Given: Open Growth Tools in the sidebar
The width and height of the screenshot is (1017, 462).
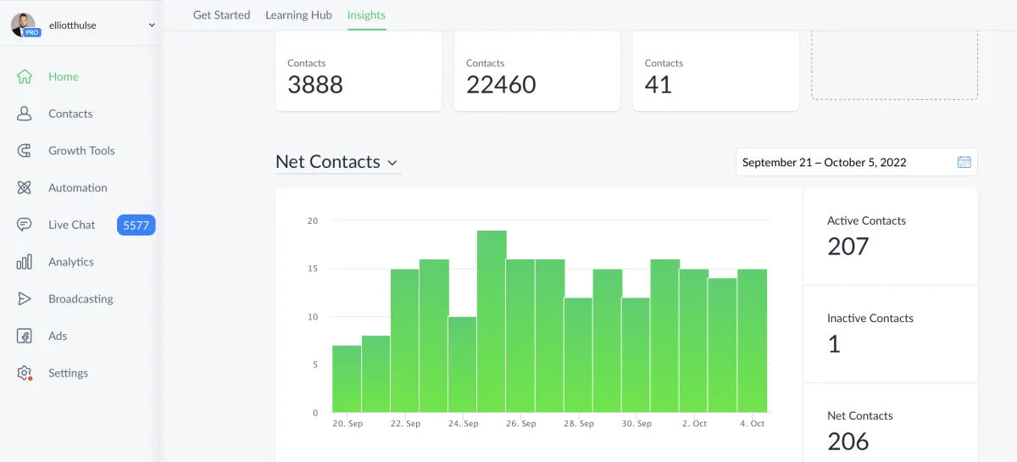Looking at the screenshot, I should [x=81, y=151].
